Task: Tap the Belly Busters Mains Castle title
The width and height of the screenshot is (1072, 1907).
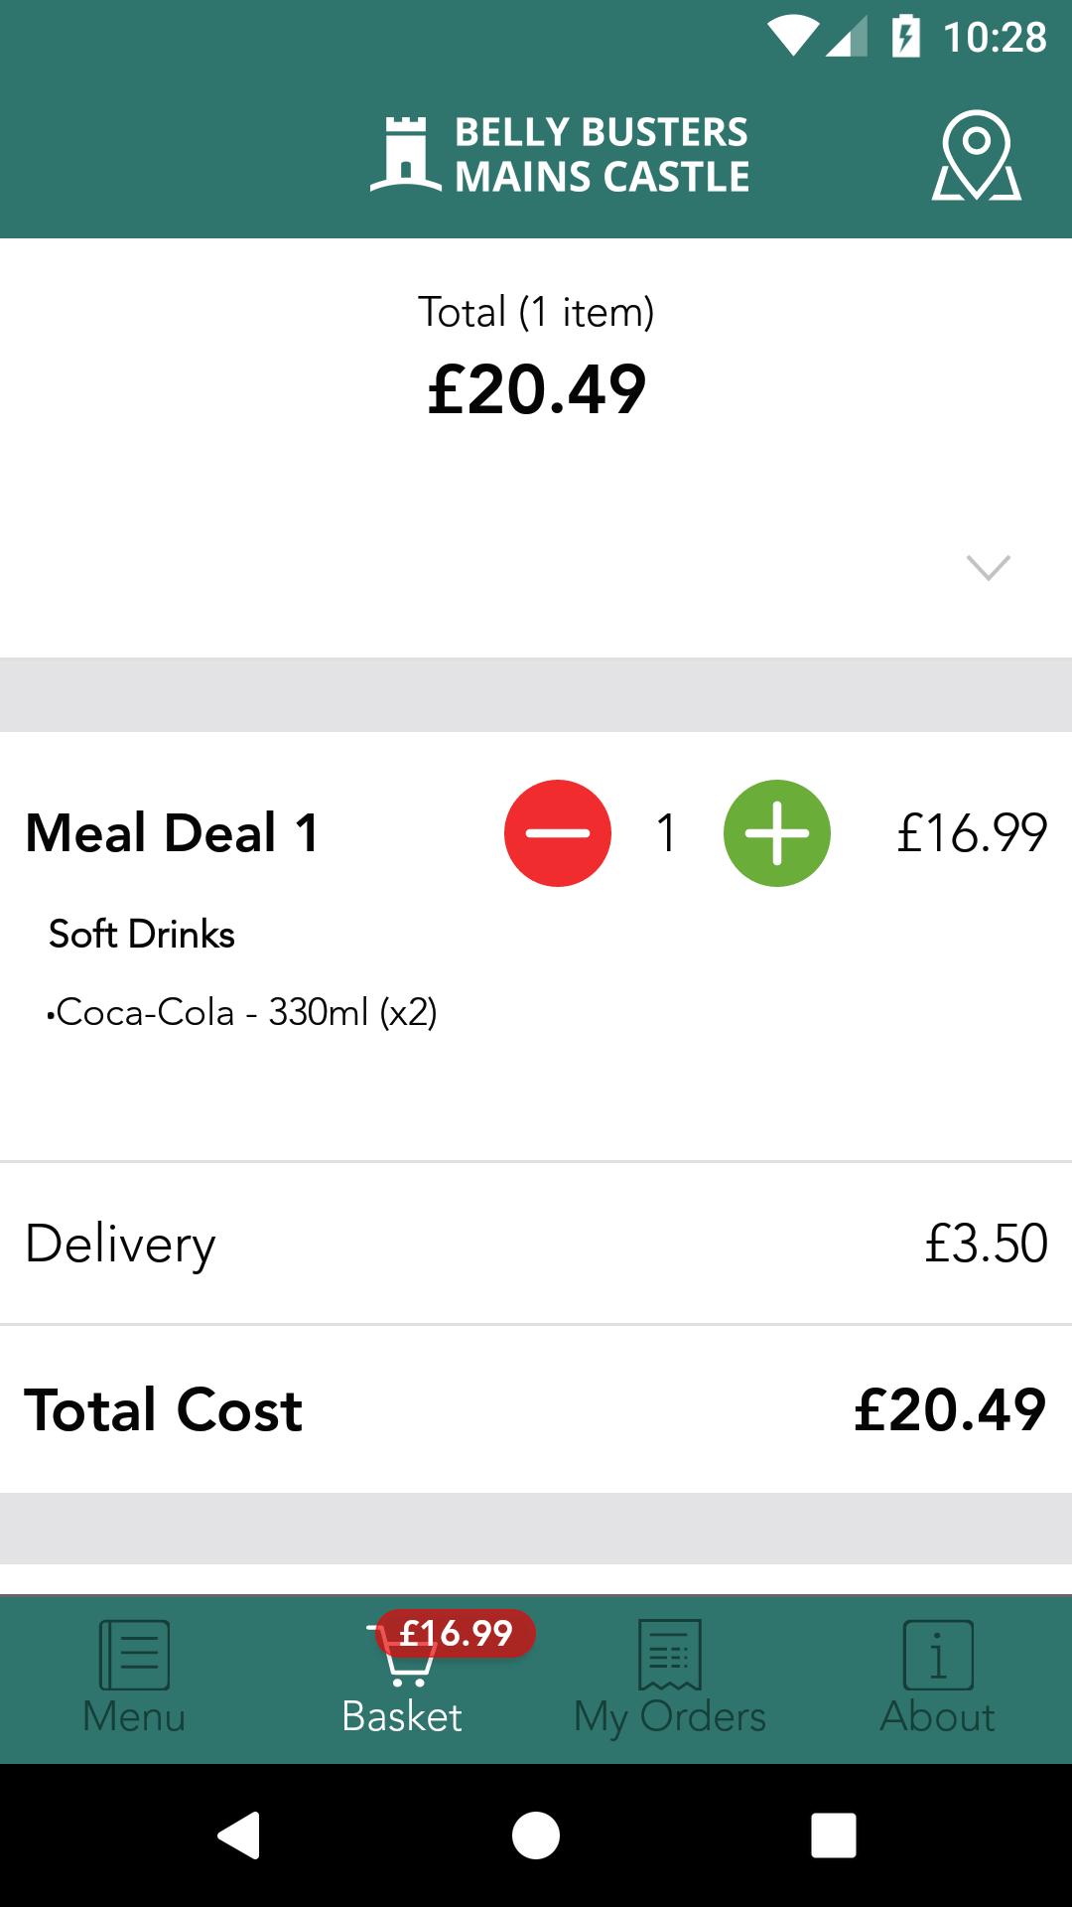Action: point(602,154)
